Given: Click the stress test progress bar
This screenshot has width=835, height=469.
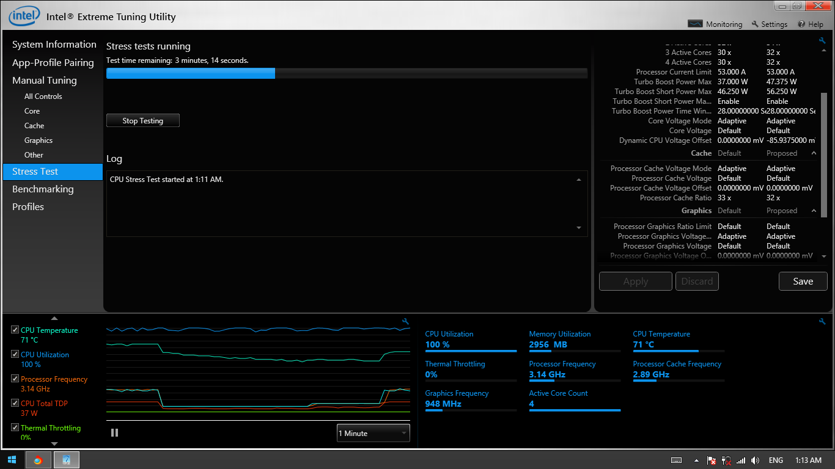Looking at the screenshot, I should pyautogui.click(x=347, y=73).
